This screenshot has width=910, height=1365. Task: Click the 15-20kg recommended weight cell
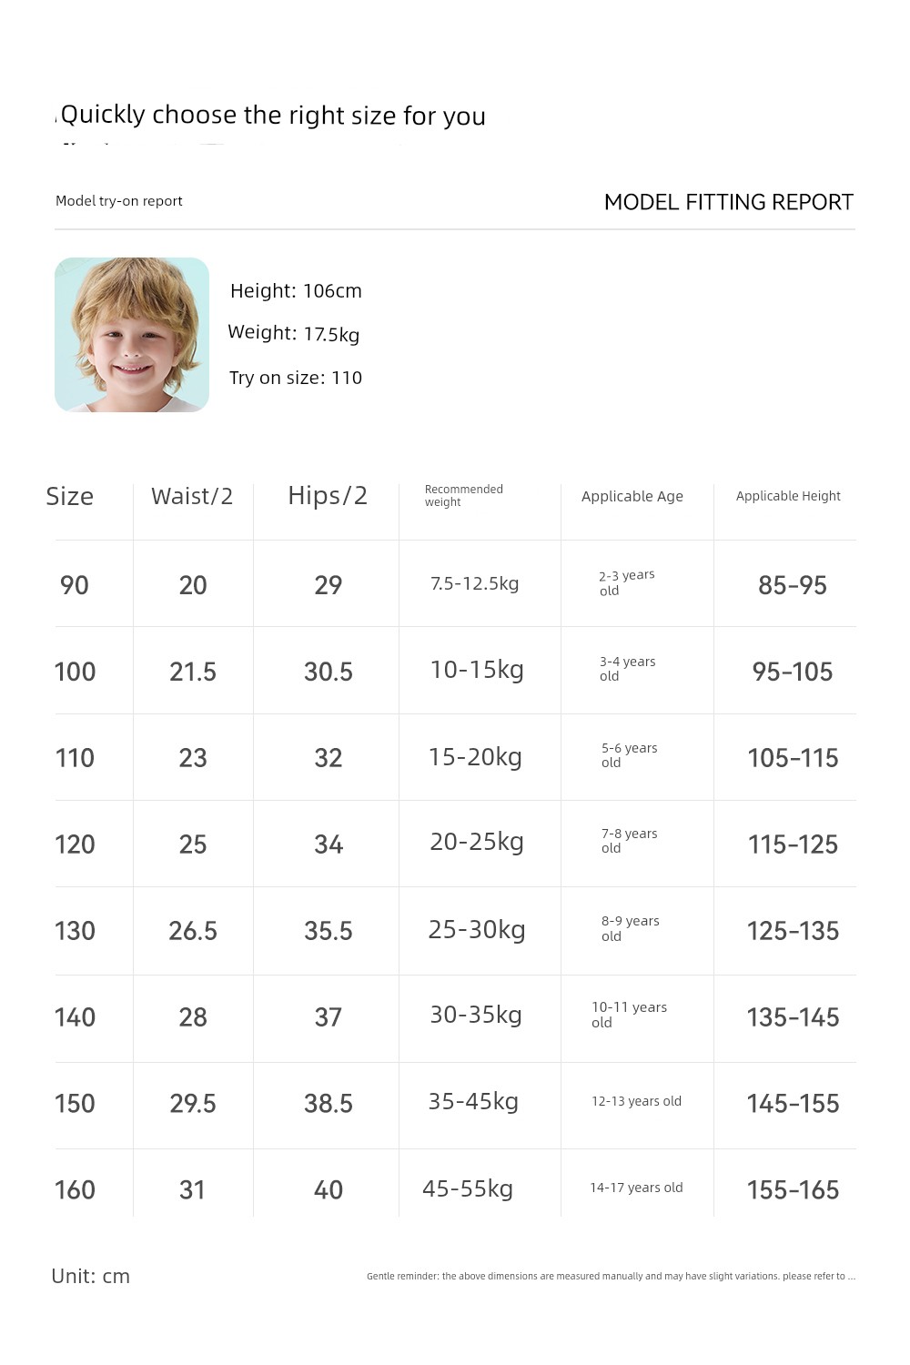[x=475, y=757]
